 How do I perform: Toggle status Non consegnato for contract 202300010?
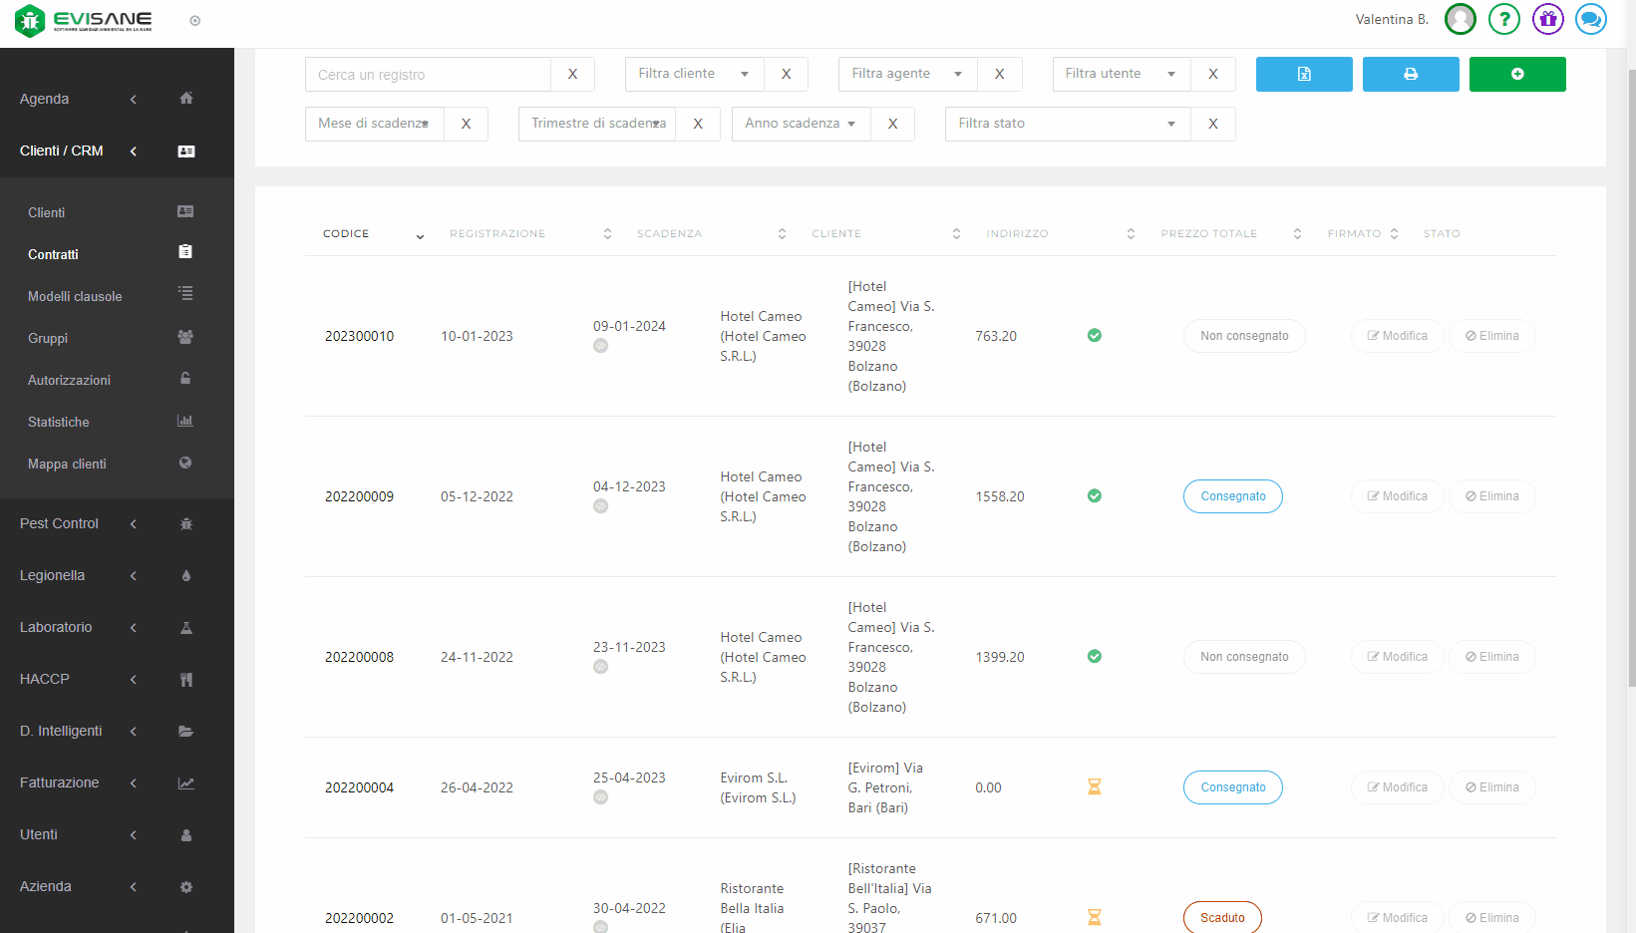1243,336
